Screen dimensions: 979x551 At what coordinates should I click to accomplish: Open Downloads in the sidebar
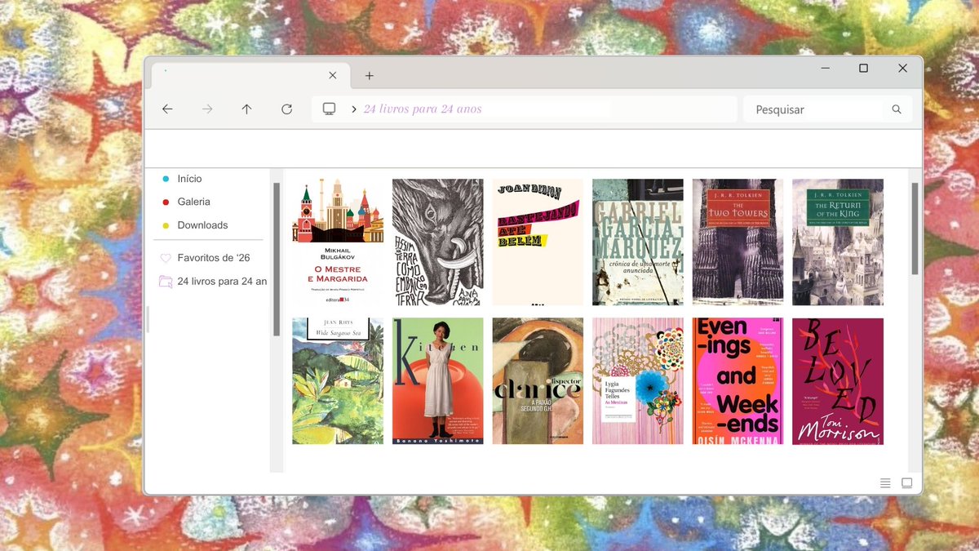202,225
